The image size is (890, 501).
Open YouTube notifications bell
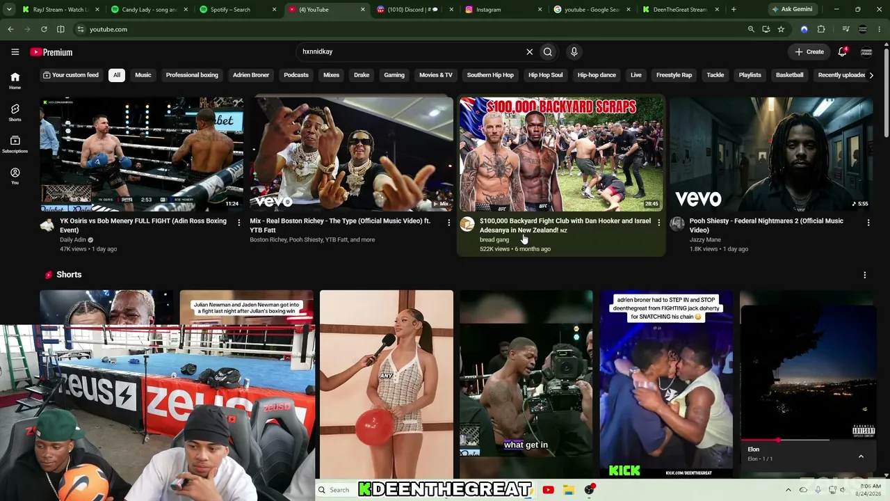(842, 51)
